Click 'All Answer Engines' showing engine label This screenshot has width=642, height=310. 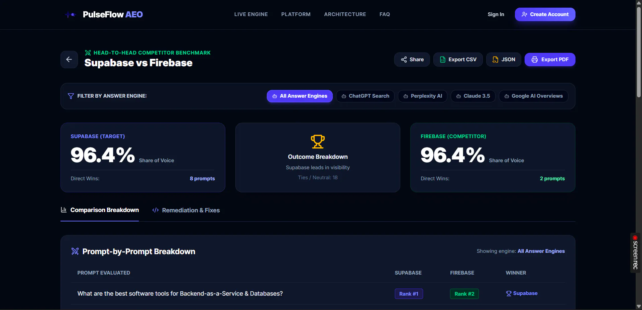pyautogui.click(x=541, y=251)
